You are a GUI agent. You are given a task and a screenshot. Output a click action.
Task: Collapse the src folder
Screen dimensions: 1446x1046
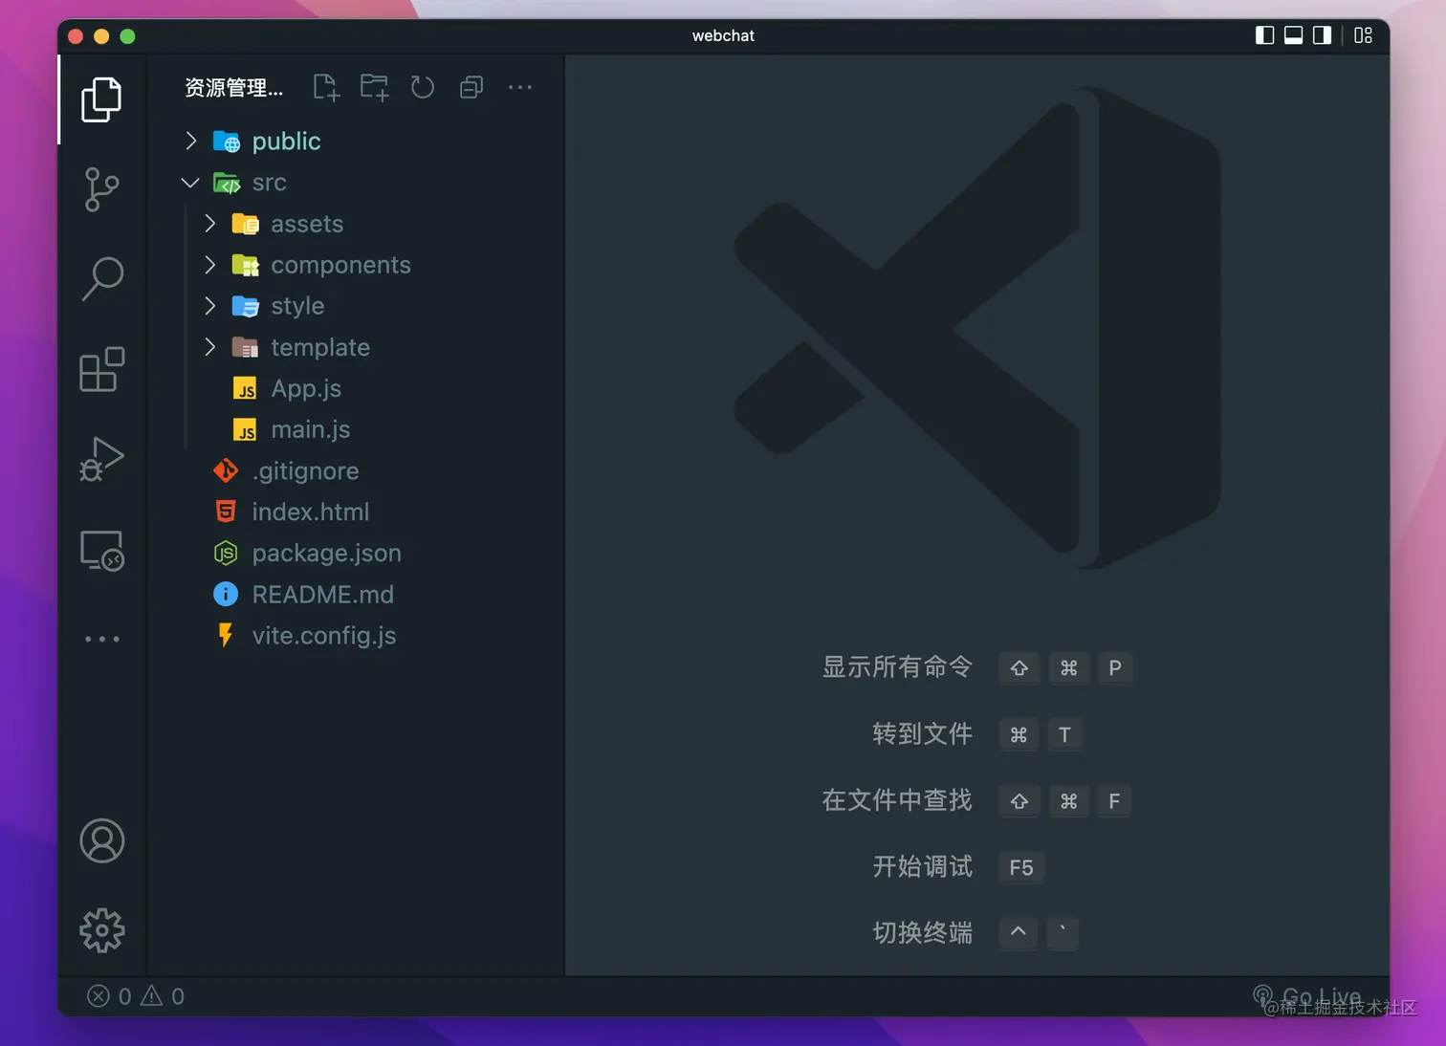(190, 183)
